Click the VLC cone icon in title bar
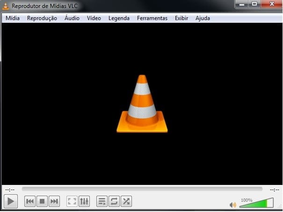The image size is (283, 212). [x=6, y=6]
